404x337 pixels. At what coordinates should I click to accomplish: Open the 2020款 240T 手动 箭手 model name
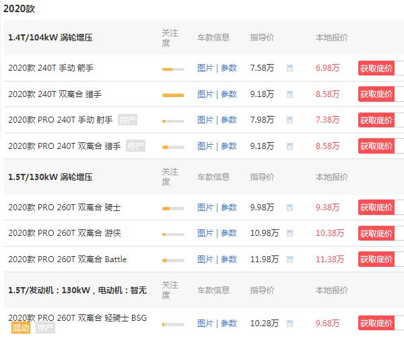tap(50, 68)
